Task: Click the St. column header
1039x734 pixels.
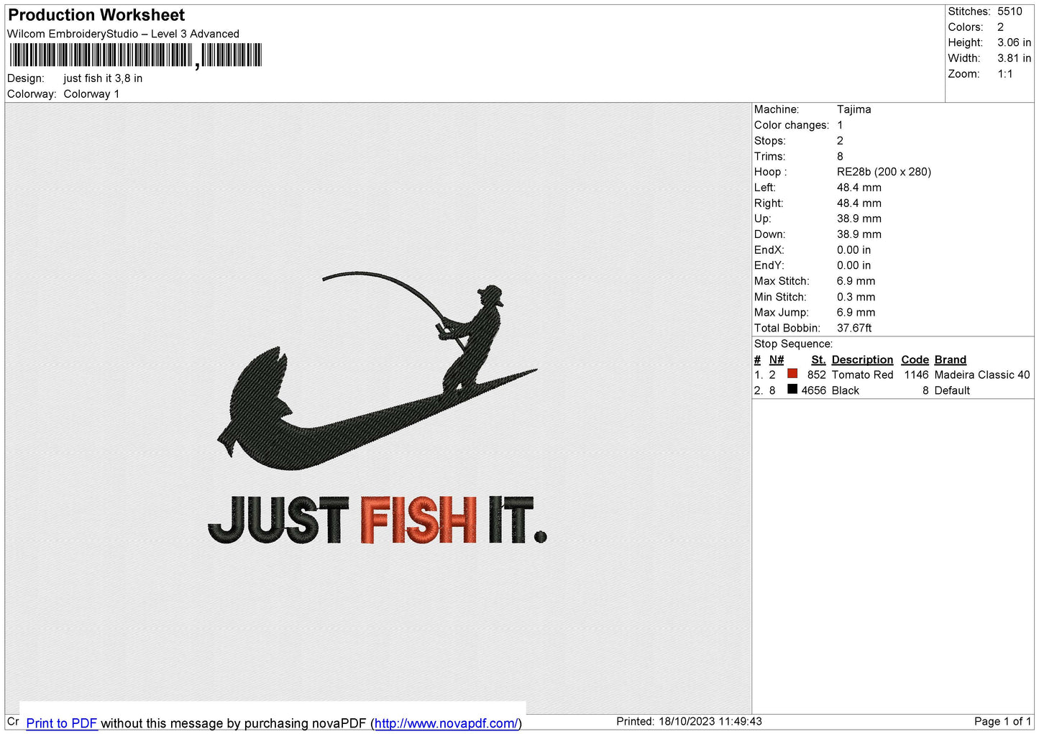Action: 818,359
